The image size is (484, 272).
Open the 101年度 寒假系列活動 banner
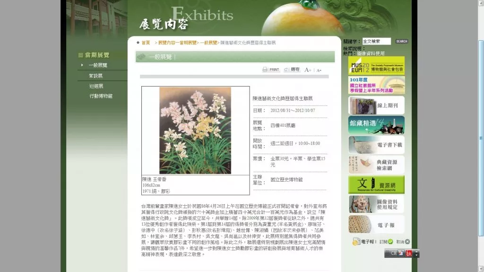376,85
